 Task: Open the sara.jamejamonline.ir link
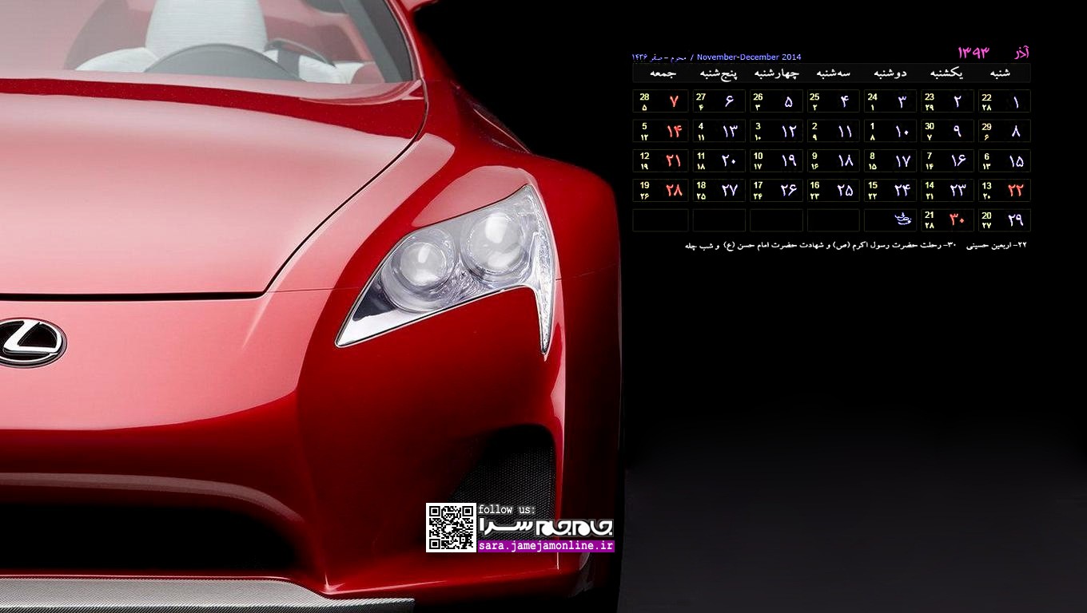click(546, 546)
